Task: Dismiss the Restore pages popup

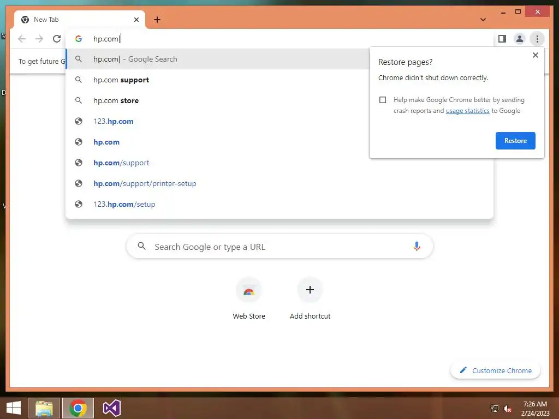Action: tap(535, 55)
